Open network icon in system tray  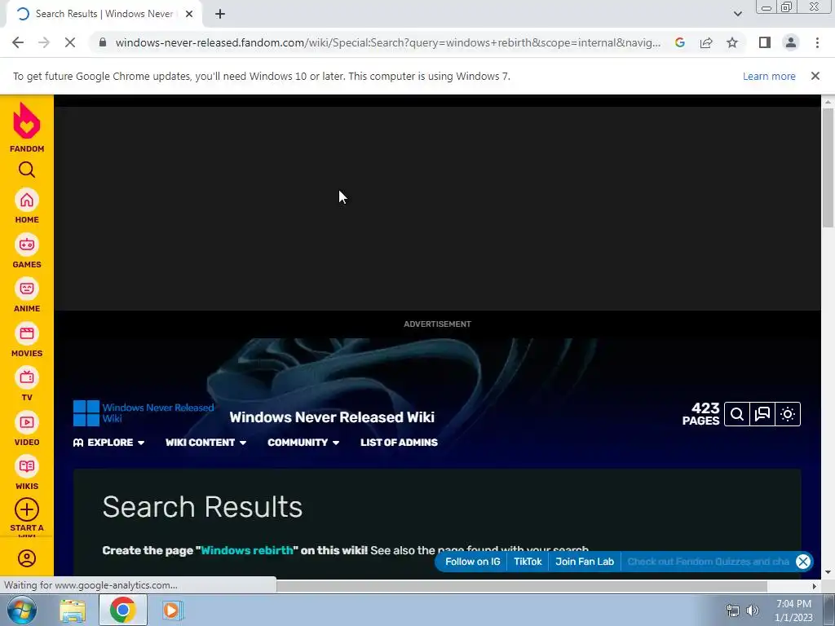click(x=733, y=611)
